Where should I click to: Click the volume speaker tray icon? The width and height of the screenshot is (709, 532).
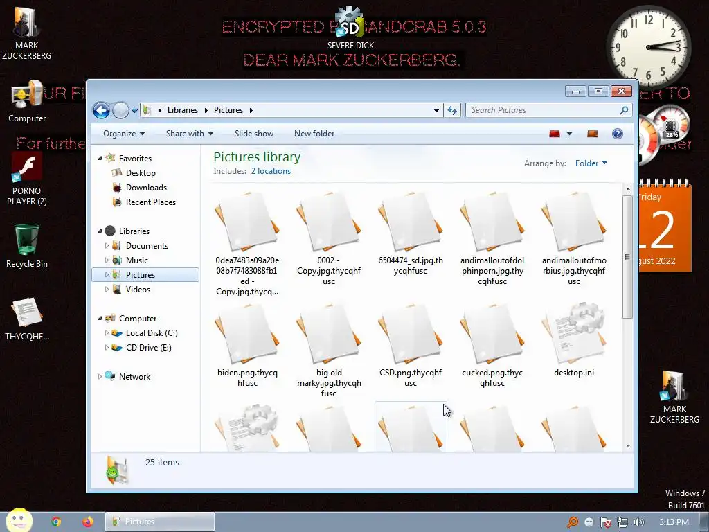click(x=639, y=522)
